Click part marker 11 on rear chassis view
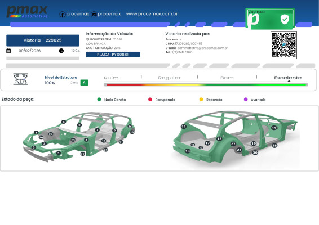Screen dimensions: 319x225 [184, 127]
